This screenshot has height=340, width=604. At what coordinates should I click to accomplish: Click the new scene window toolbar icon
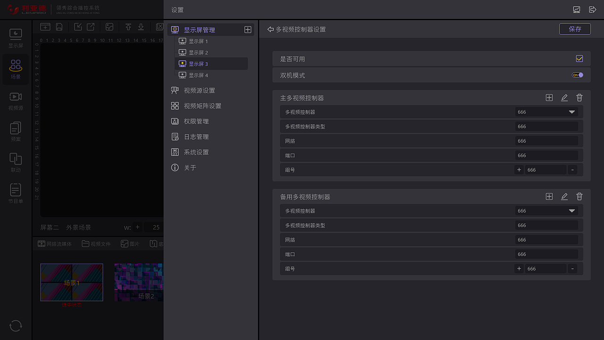(x=45, y=27)
